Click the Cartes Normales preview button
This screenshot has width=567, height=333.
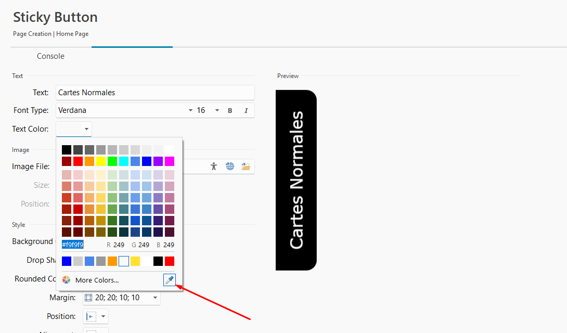point(296,180)
